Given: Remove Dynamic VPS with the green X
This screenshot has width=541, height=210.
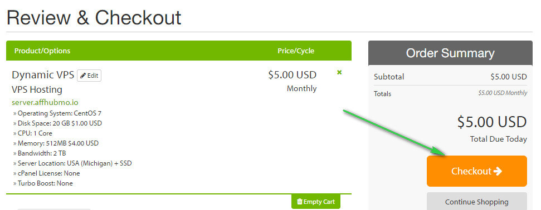Looking at the screenshot, I should click(x=339, y=72).
